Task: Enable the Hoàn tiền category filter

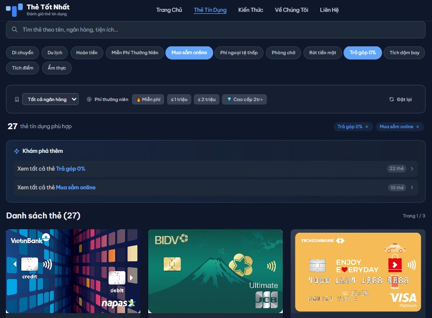Action: (87, 52)
